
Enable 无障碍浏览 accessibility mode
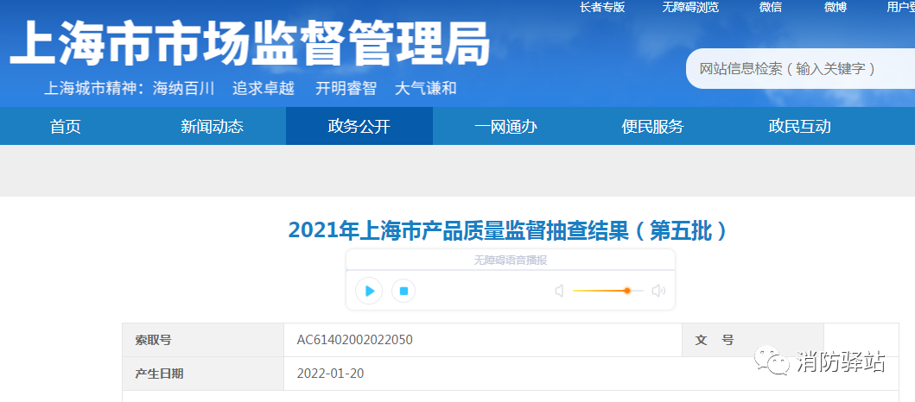[689, 7]
